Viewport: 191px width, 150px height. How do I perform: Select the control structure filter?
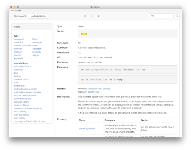[22, 45]
